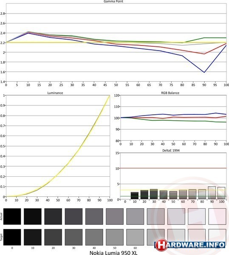The width and height of the screenshot is (229, 255).
Task: Click the Hardware.info logo watermark
Action: [190, 245]
